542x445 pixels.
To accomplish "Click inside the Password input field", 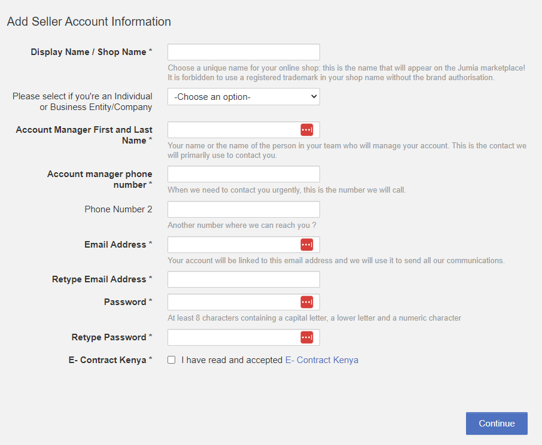I will coord(233,302).
